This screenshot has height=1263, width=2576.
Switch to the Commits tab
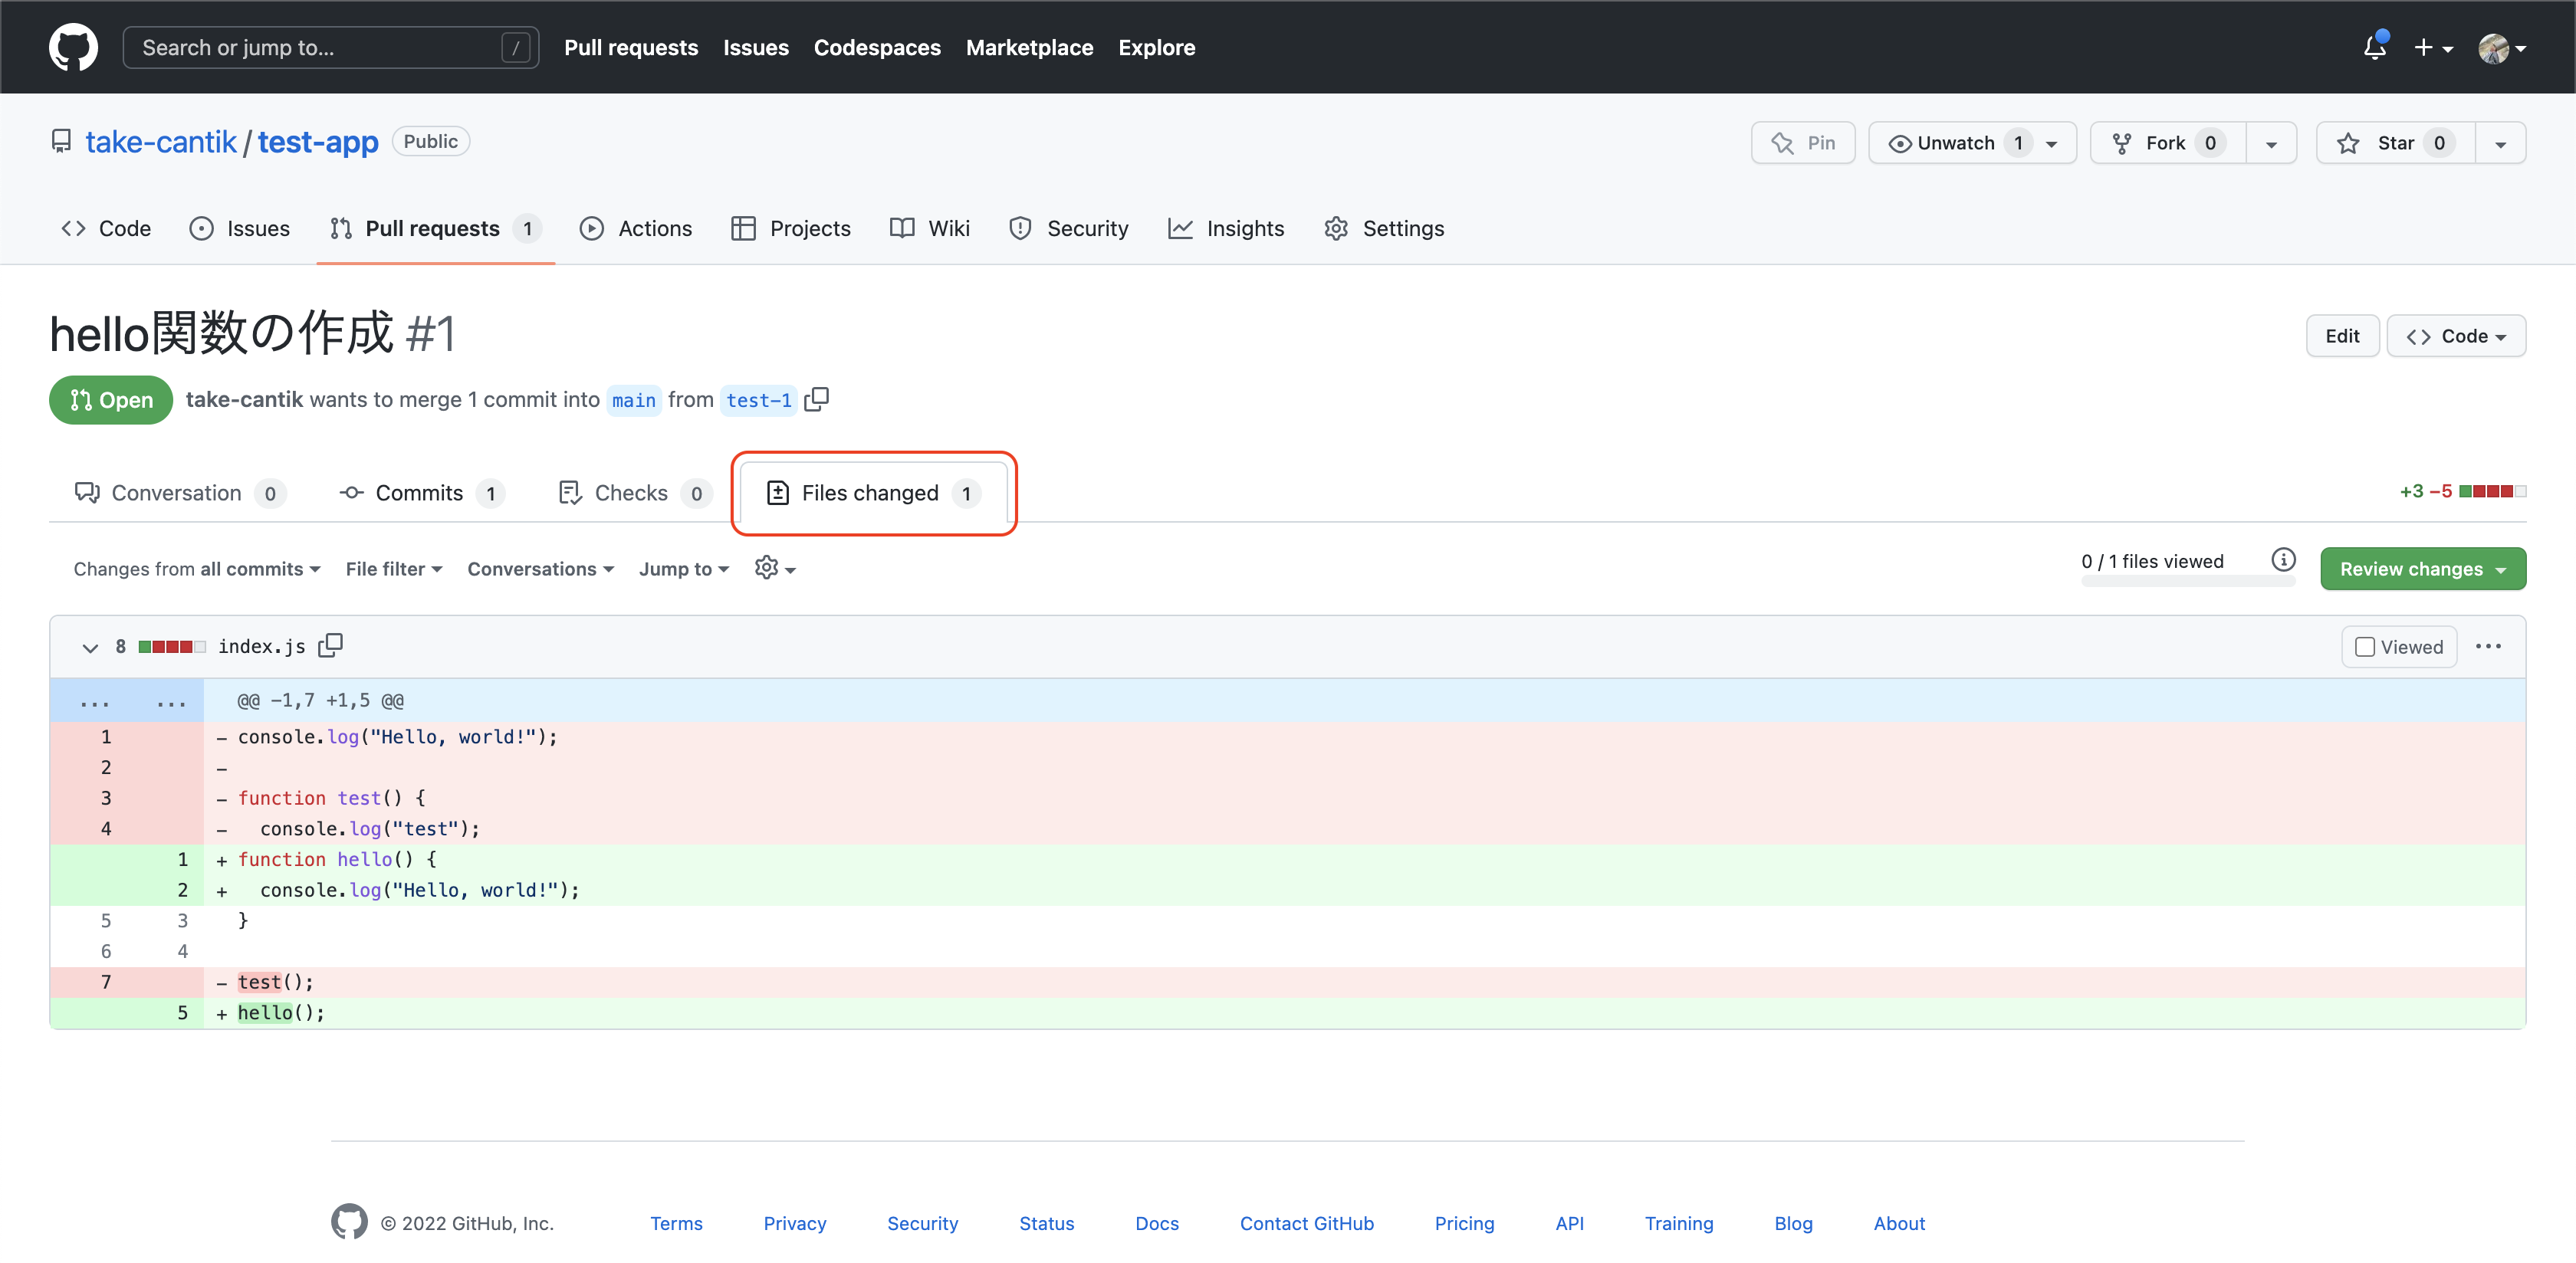[419, 493]
